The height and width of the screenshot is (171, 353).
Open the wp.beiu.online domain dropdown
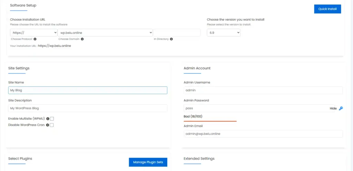click(x=105, y=33)
